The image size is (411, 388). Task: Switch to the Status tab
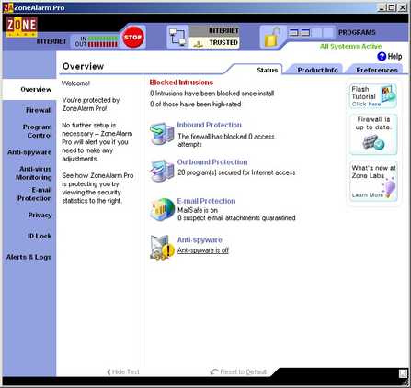coord(268,70)
